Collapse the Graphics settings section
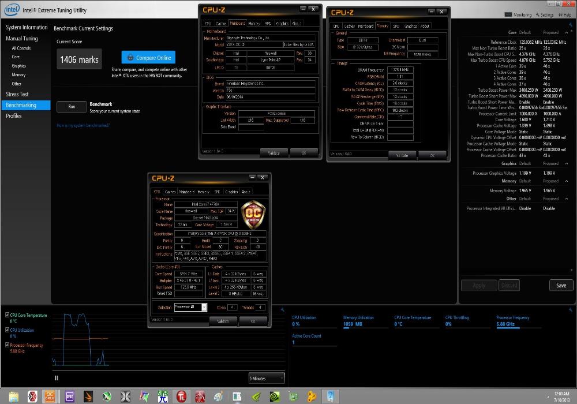Image resolution: width=577 pixels, height=404 pixels. click(567, 163)
